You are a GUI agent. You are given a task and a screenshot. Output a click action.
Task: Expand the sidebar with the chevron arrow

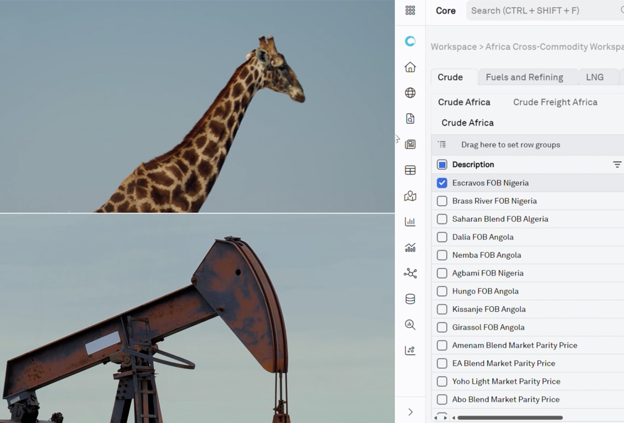410,412
